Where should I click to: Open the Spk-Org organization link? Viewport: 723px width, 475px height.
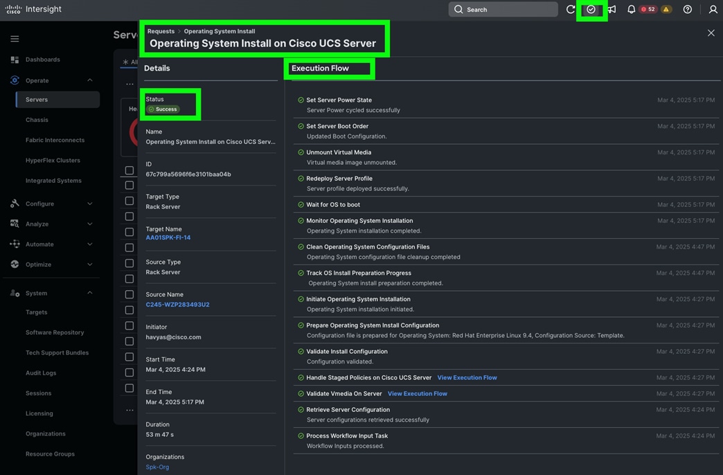pyautogui.click(x=157, y=467)
